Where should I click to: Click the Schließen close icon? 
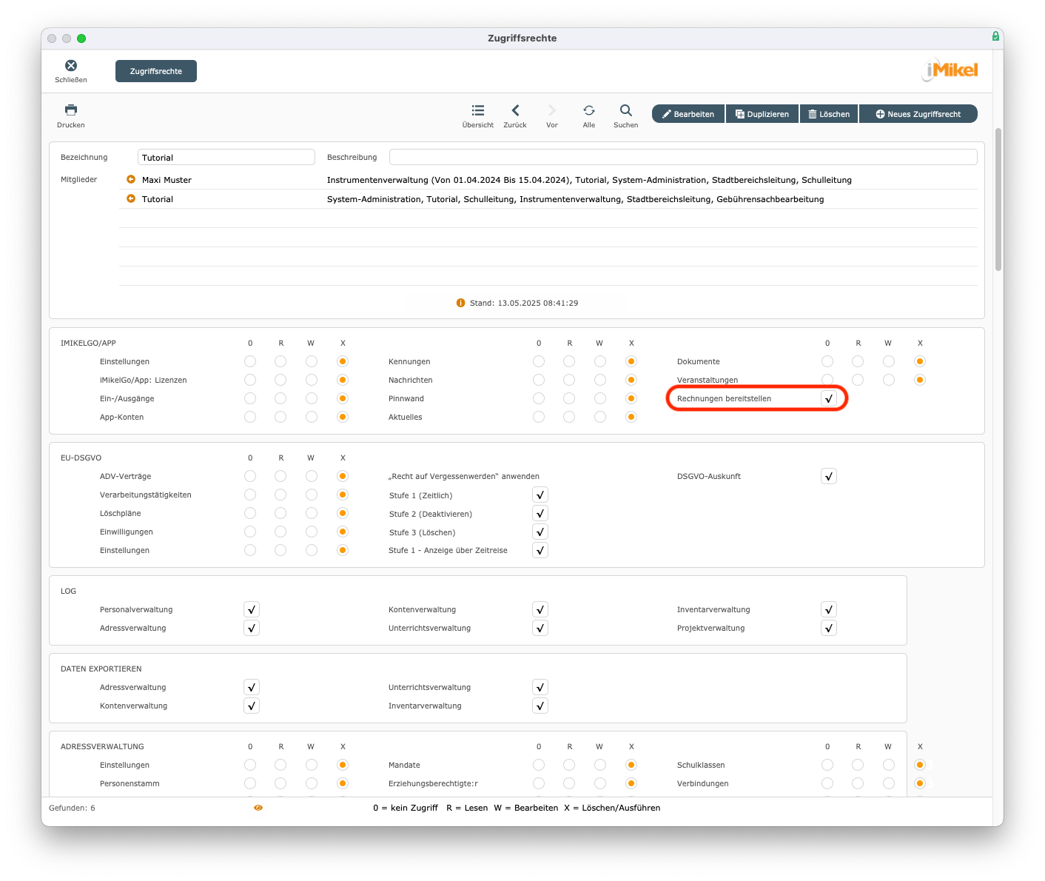click(71, 66)
